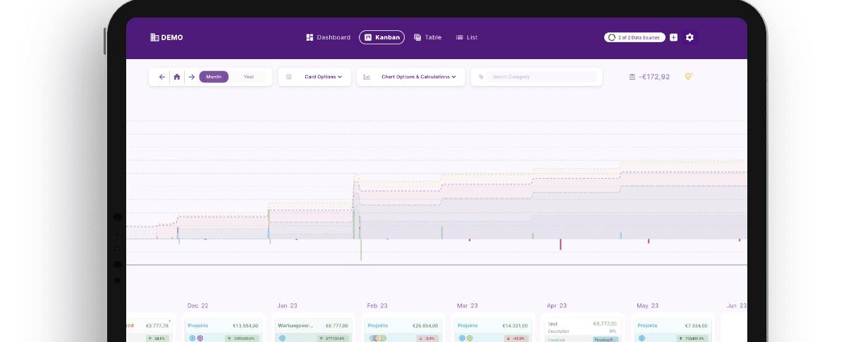Open the List view
The height and width of the screenshot is (342, 846).
467,37
